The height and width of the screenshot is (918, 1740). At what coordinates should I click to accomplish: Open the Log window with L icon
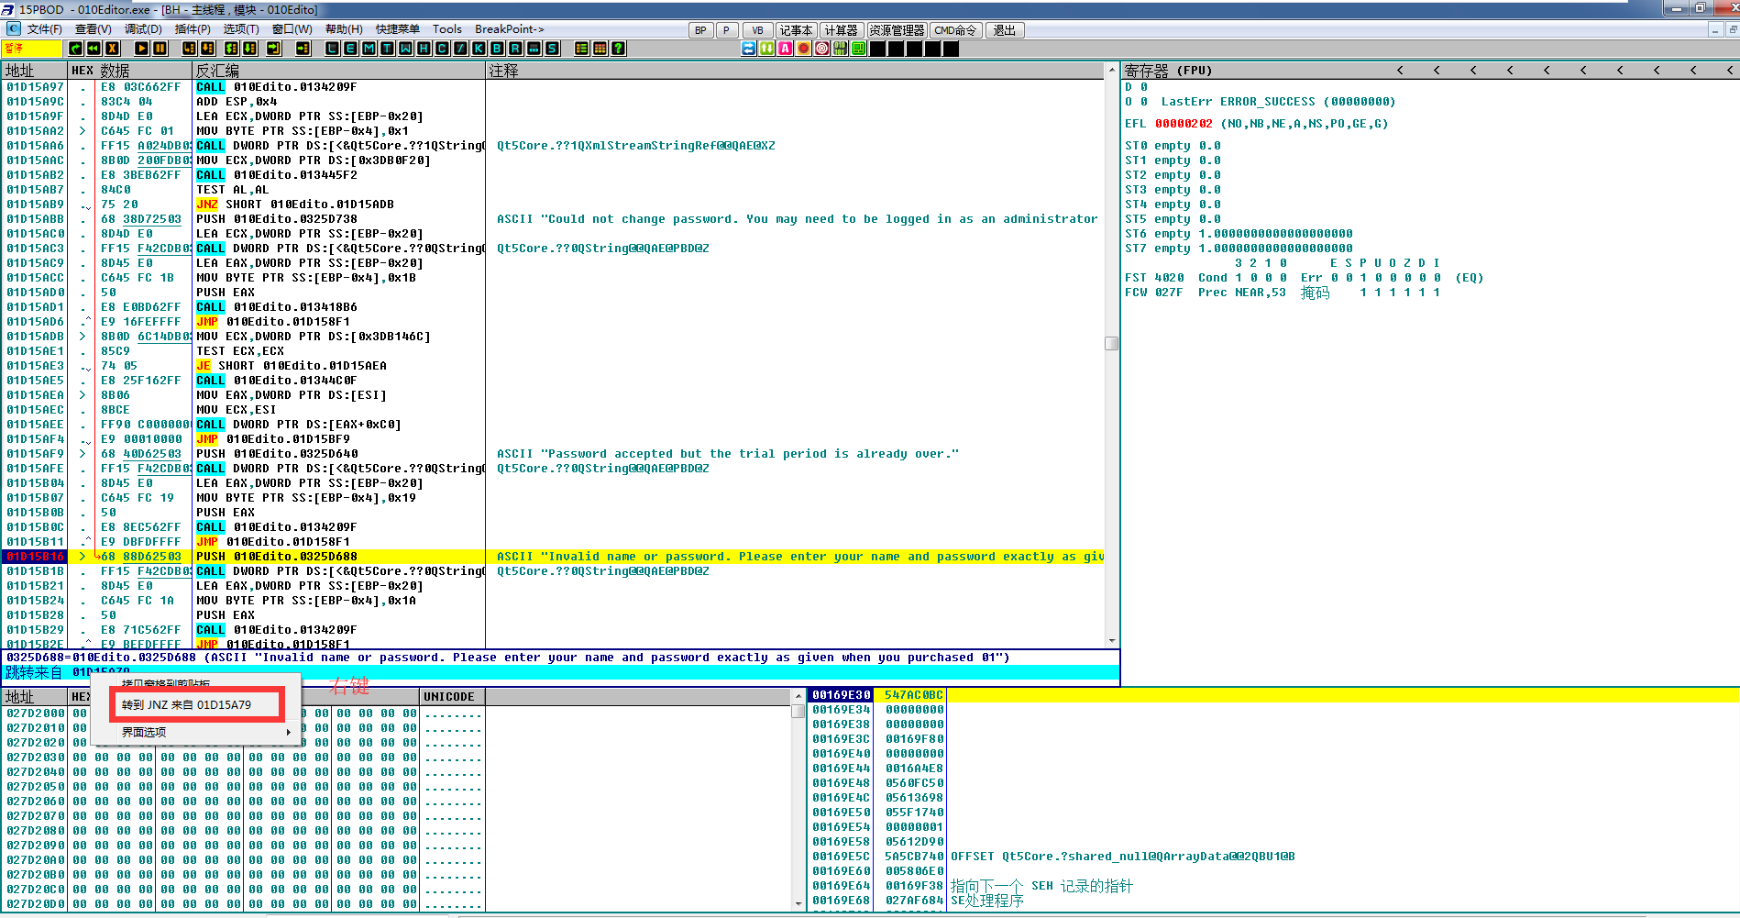tap(332, 49)
